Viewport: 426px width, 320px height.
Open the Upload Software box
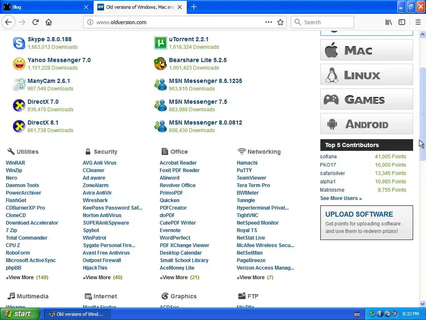point(367,222)
